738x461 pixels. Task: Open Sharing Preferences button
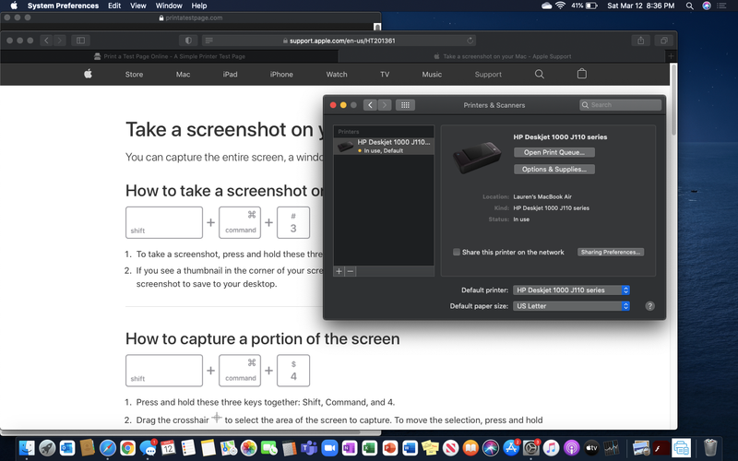pyautogui.click(x=611, y=252)
